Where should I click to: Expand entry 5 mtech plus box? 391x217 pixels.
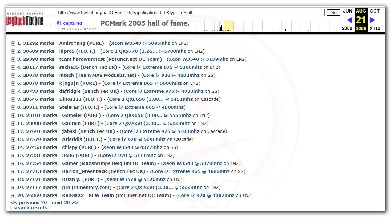tap(13, 76)
